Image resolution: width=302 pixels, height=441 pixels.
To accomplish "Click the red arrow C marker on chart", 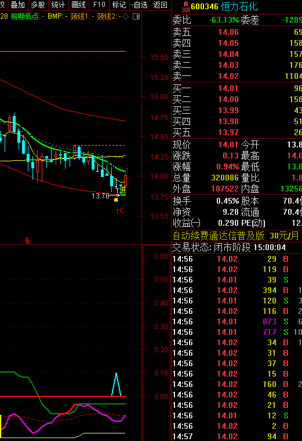I will tap(120, 211).
